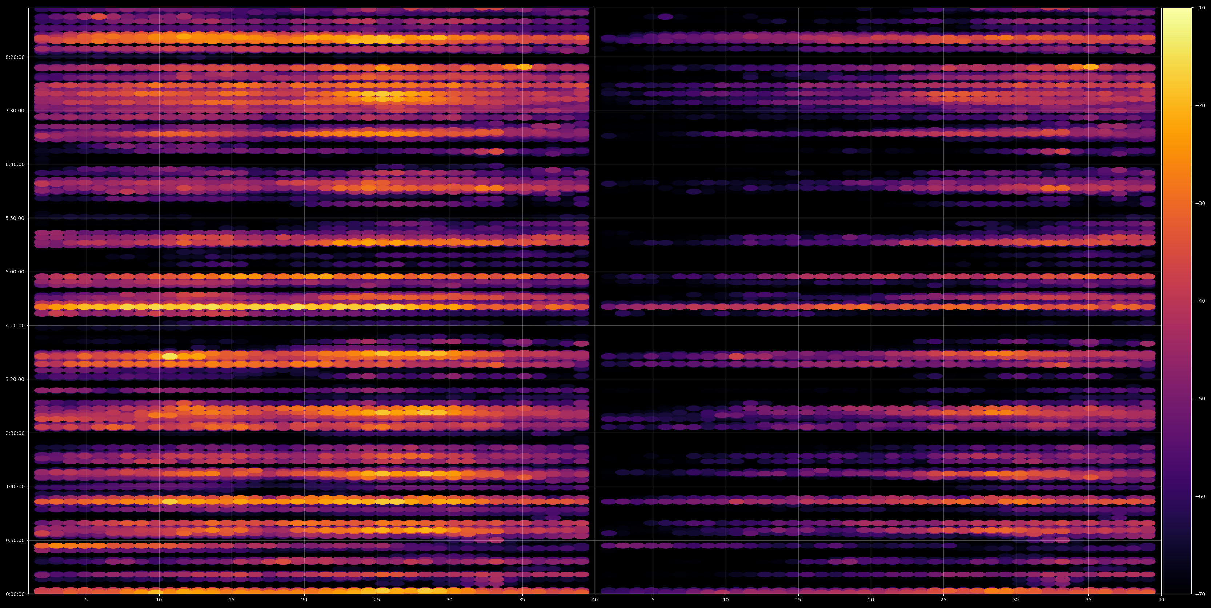Select the −20 colorbar tick label
The image size is (1211, 608).
(x=1200, y=105)
